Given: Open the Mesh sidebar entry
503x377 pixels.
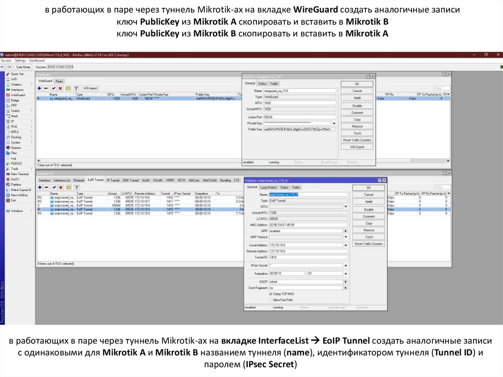Looking at the screenshot, I should (14, 116).
